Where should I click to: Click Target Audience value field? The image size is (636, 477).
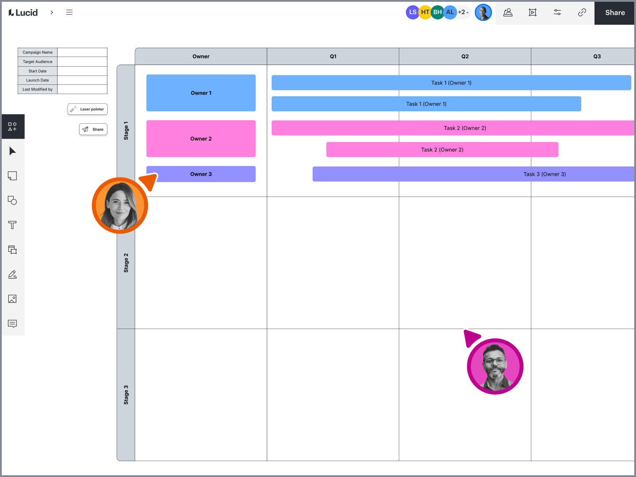coord(82,62)
